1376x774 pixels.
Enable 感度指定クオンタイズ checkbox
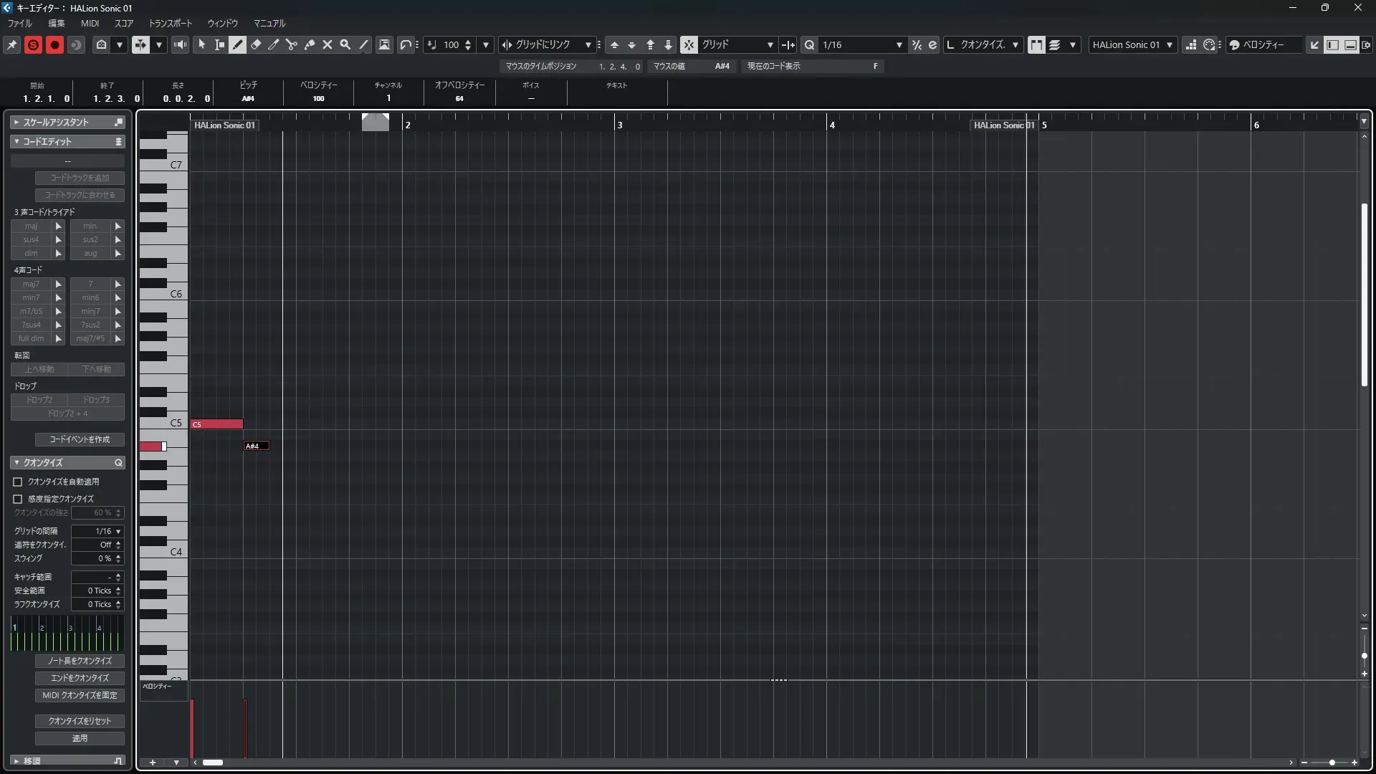18,499
